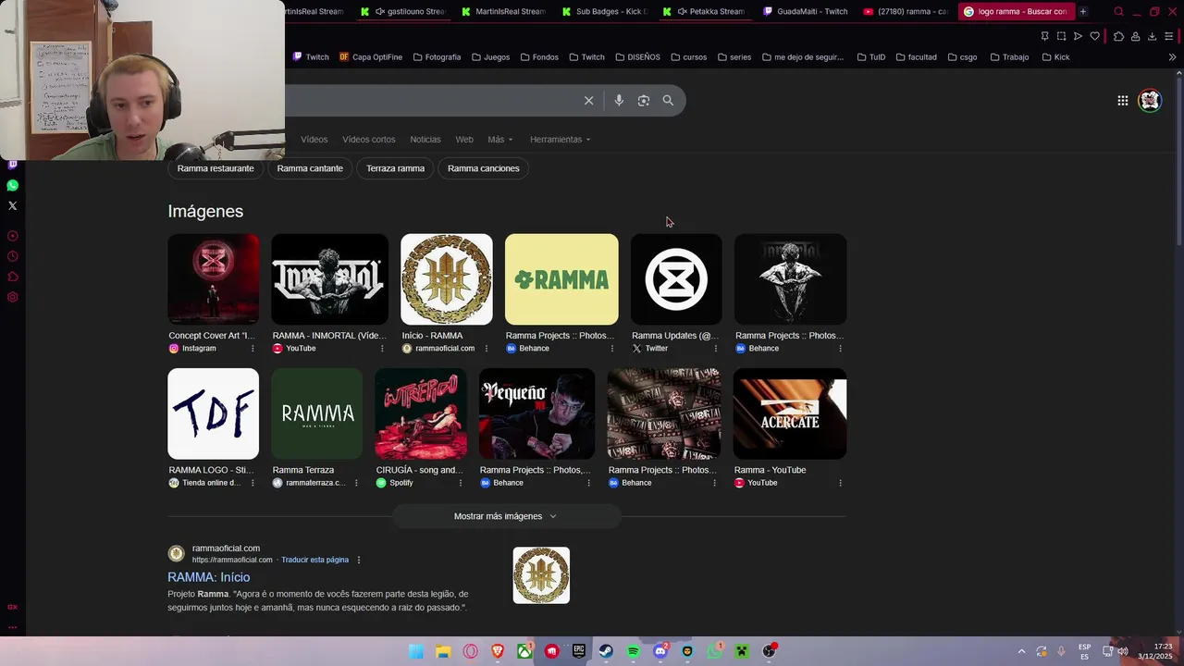Show hidden bookmarks with double chevron
This screenshot has width=1184, height=666.
pos(1172,57)
